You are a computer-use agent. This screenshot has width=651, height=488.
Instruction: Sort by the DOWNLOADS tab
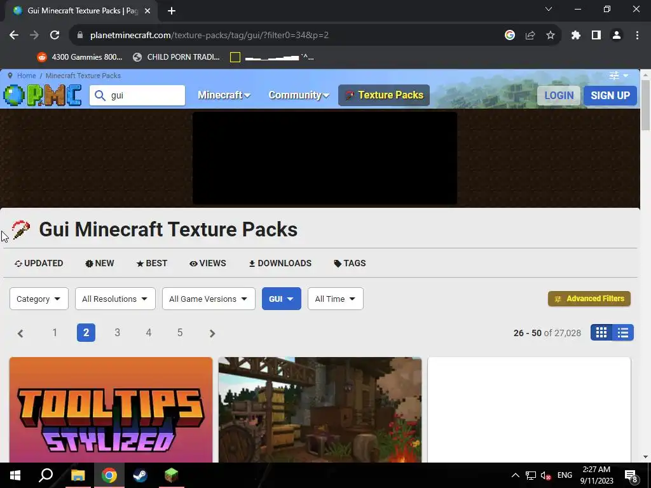coord(280,264)
